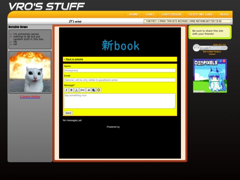Focus the Email input field

120,80
